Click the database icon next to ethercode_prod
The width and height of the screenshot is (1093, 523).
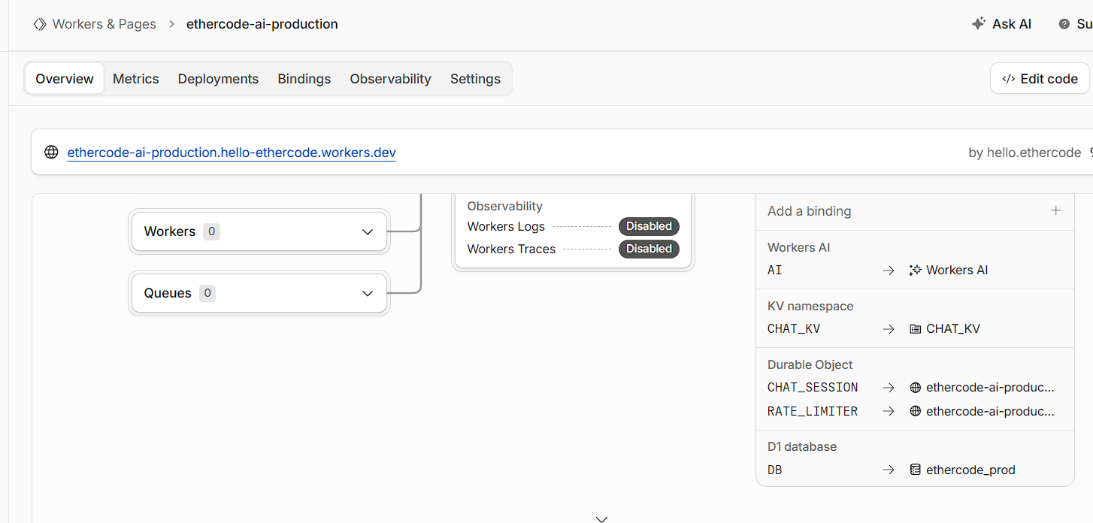tap(915, 470)
